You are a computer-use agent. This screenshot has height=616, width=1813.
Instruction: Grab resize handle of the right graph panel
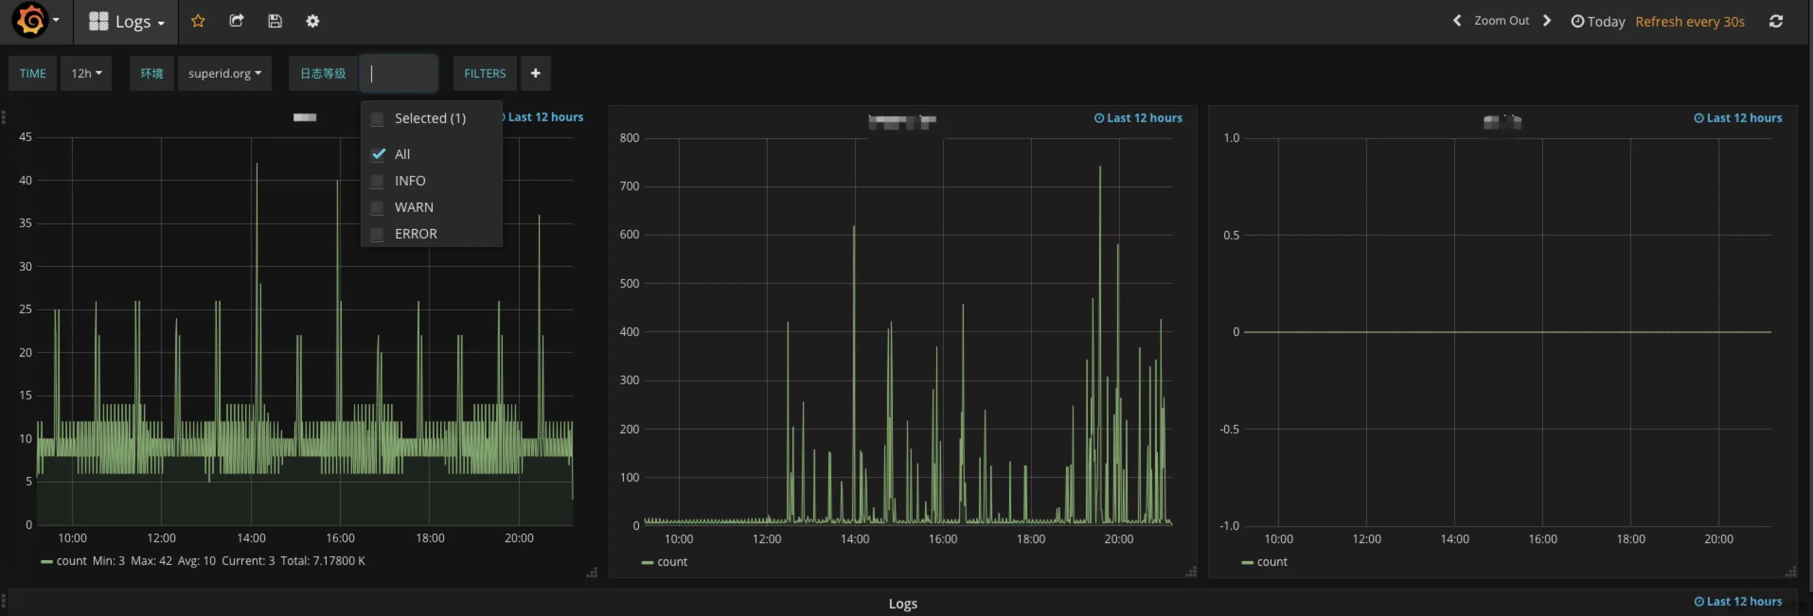1790,572
